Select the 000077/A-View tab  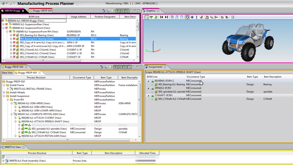pos(13,147)
